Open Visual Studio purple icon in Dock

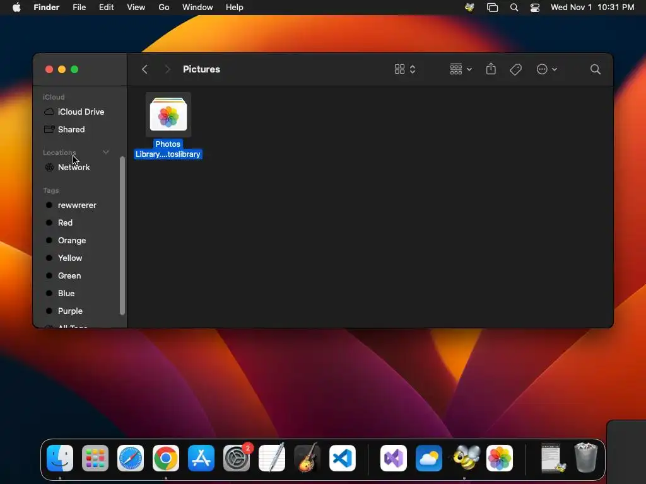pos(394,458)
